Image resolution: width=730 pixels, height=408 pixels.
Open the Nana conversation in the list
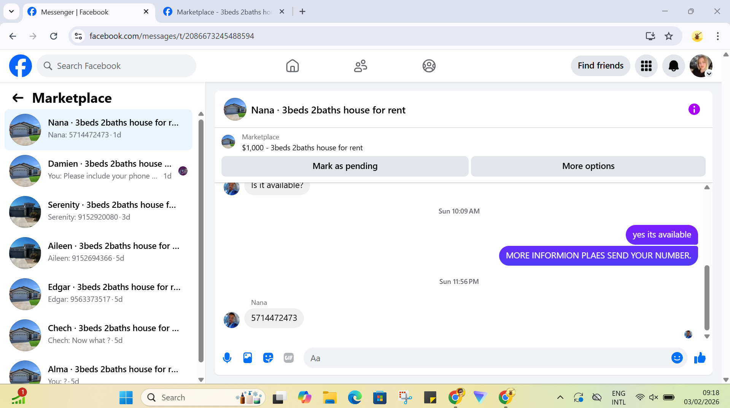[98, 130]
